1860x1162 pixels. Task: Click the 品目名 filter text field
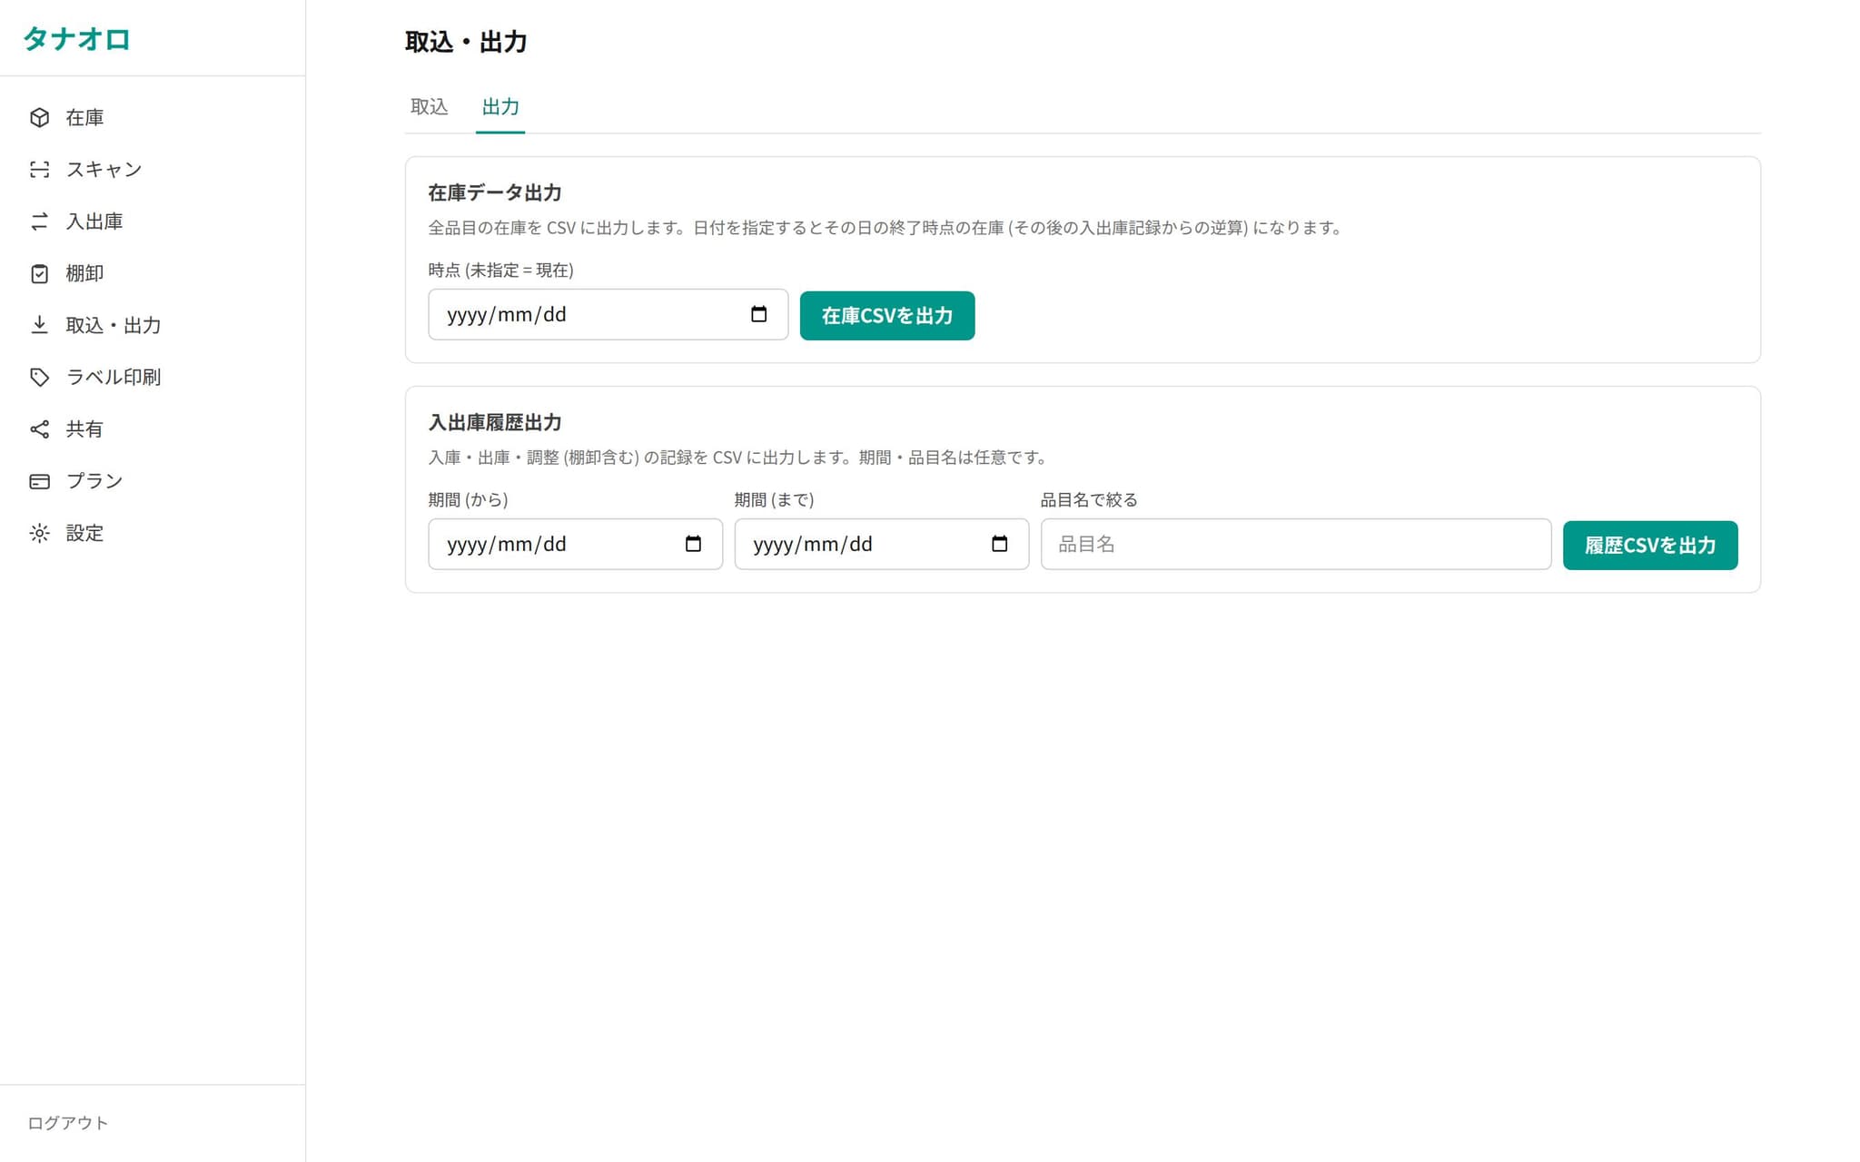coord(1296,545)
